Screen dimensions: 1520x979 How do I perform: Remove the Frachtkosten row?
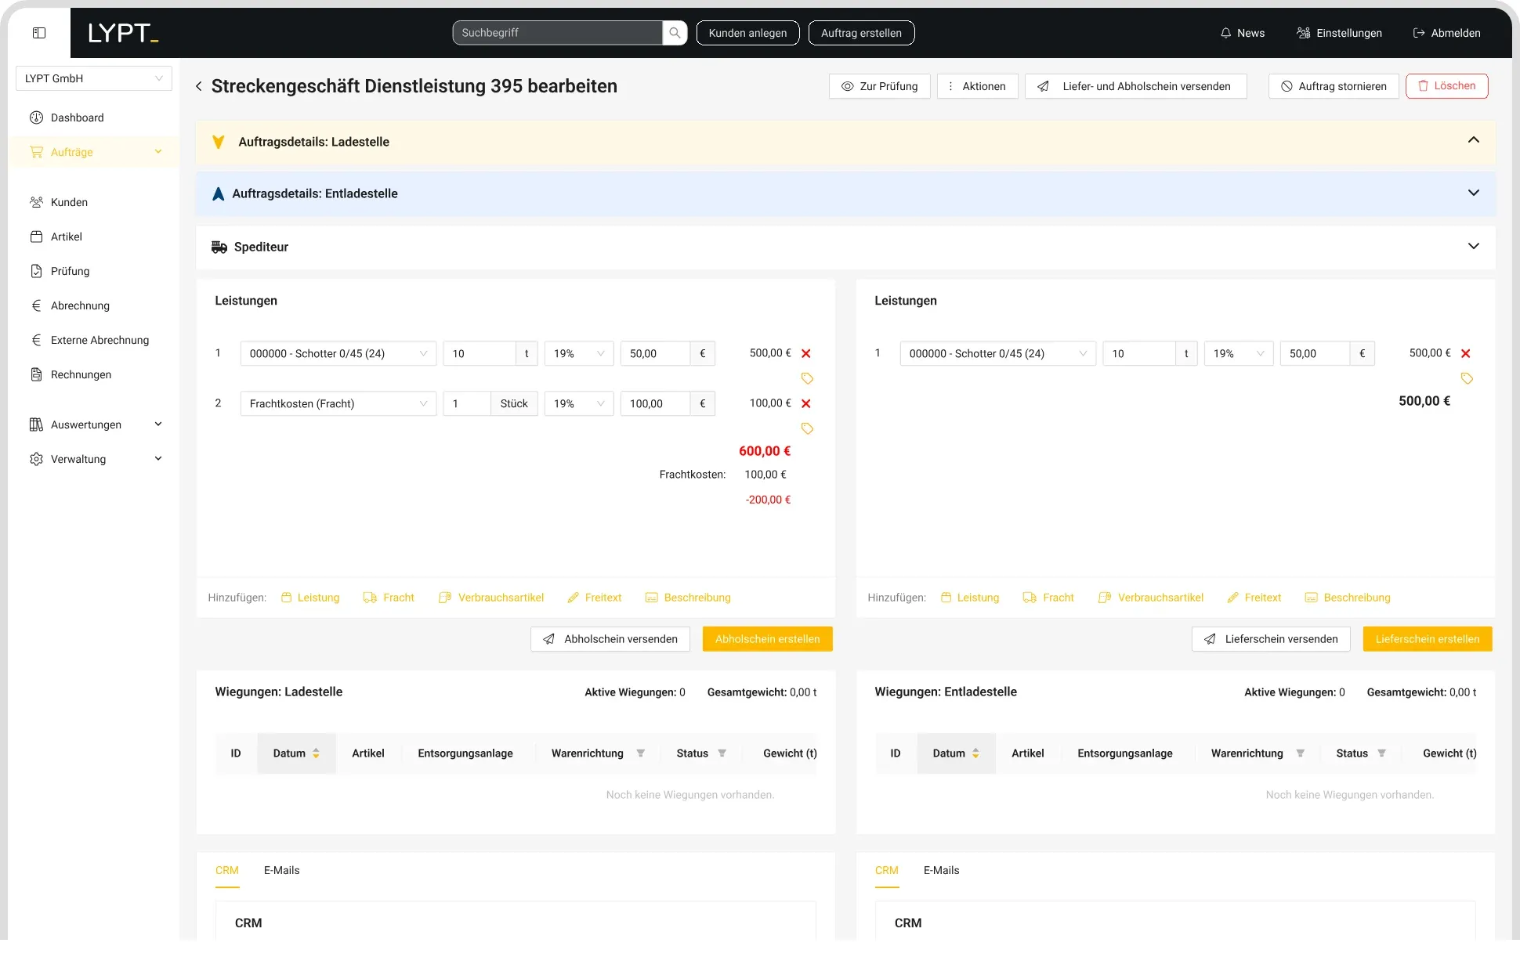click(x=806, y=404)
